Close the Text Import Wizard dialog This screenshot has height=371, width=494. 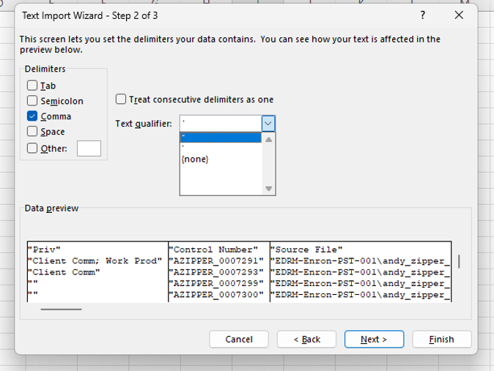click(x=459, y=15)
